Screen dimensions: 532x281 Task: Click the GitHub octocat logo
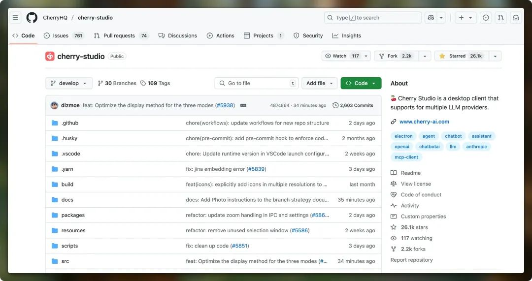click(32, 18)
